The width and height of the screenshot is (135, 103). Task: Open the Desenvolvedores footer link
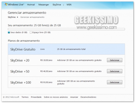[88, 97]
